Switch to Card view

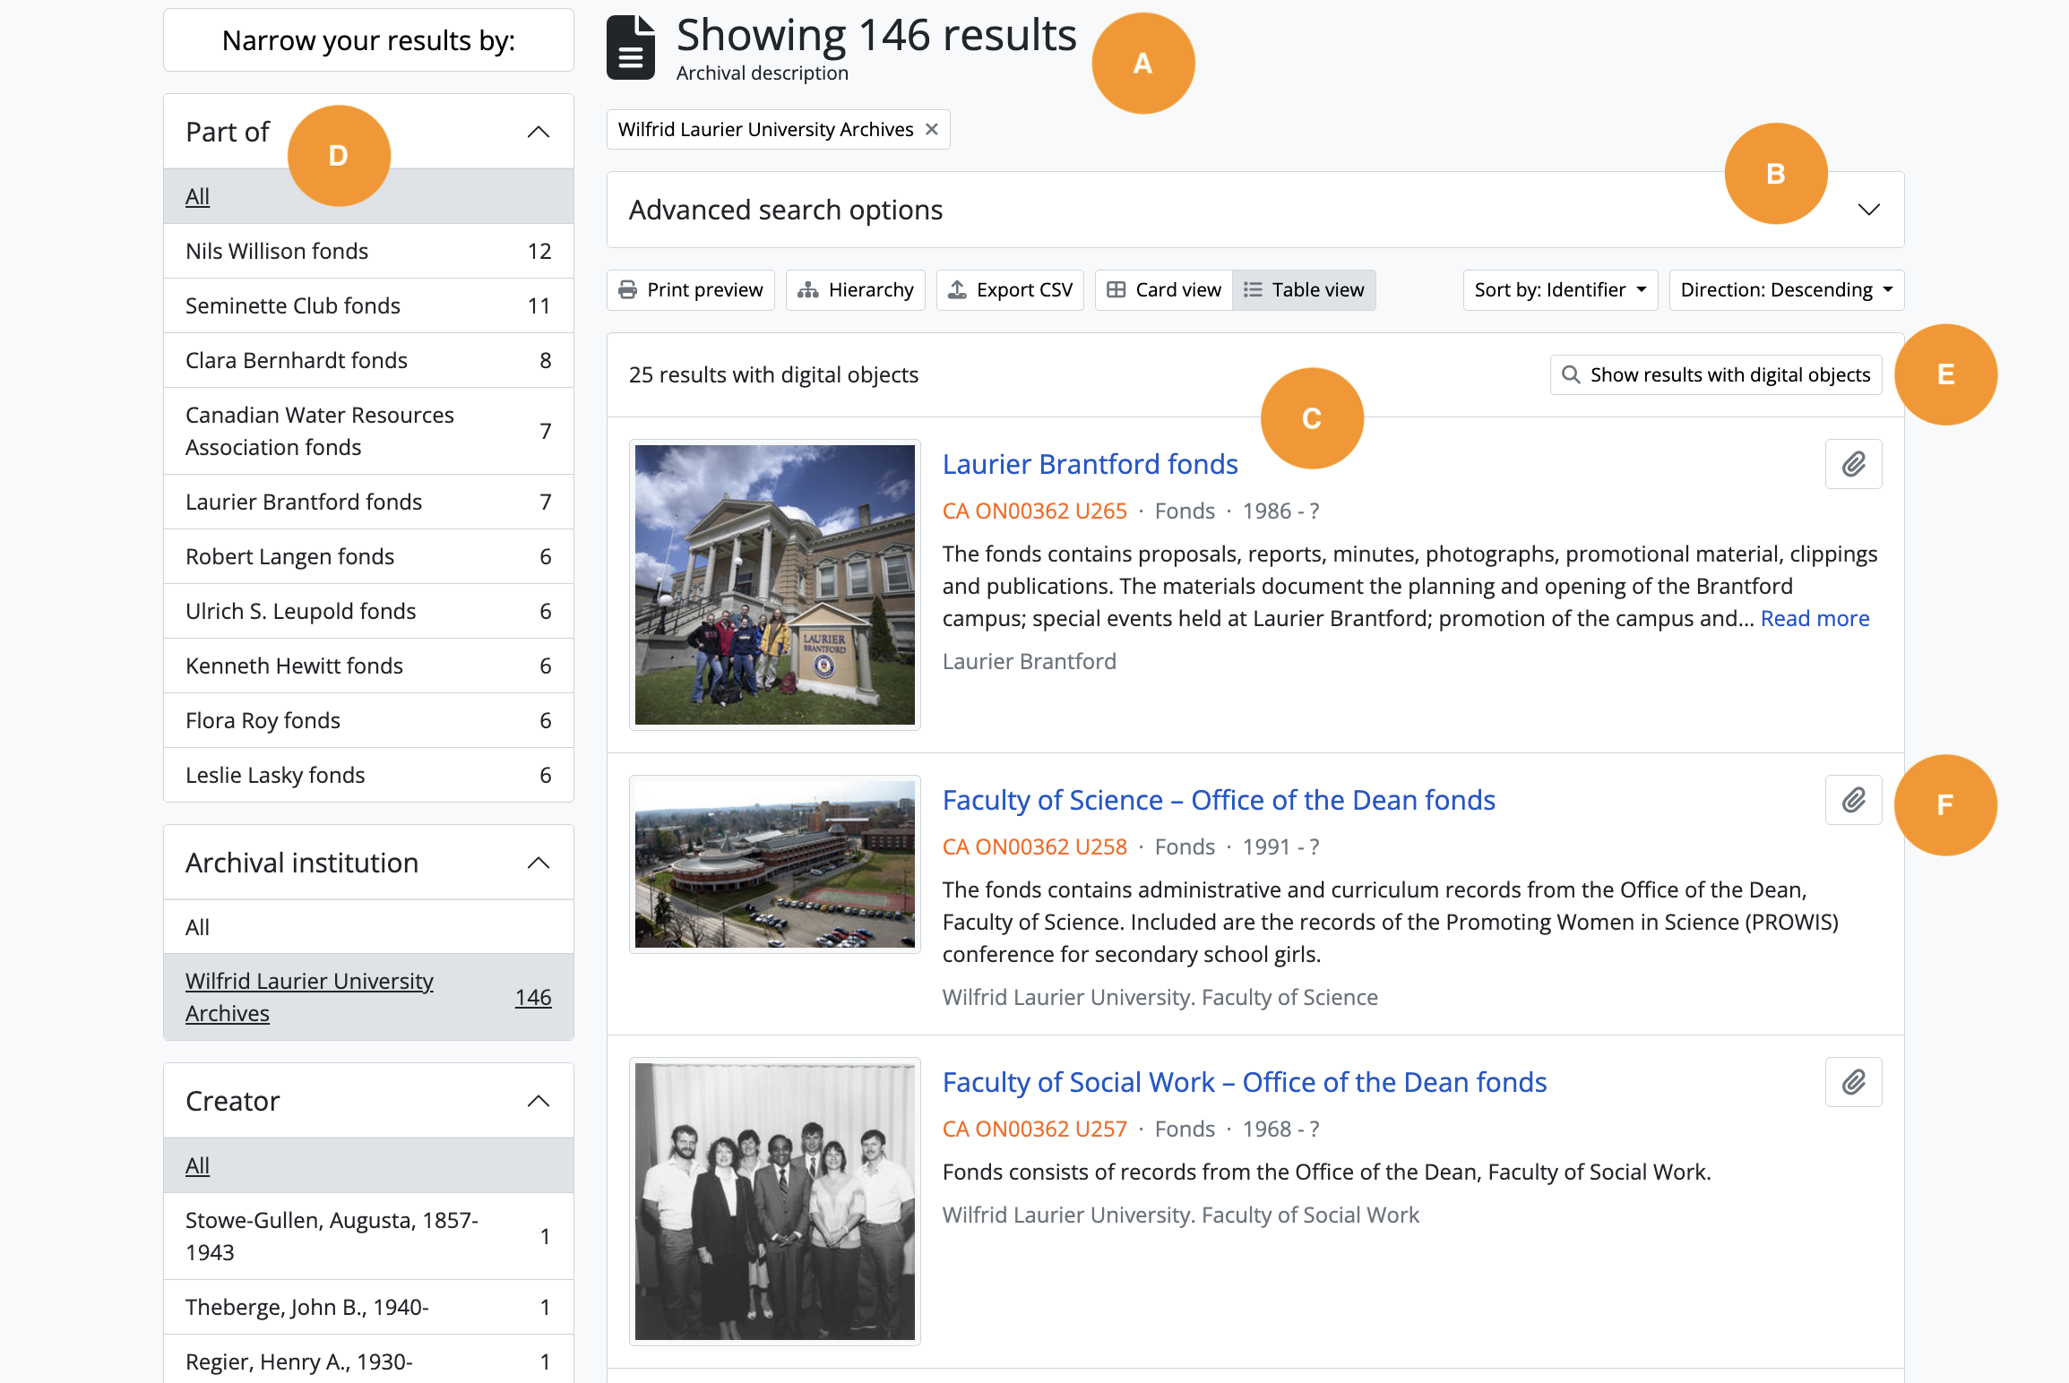(x=1164, y=290)
